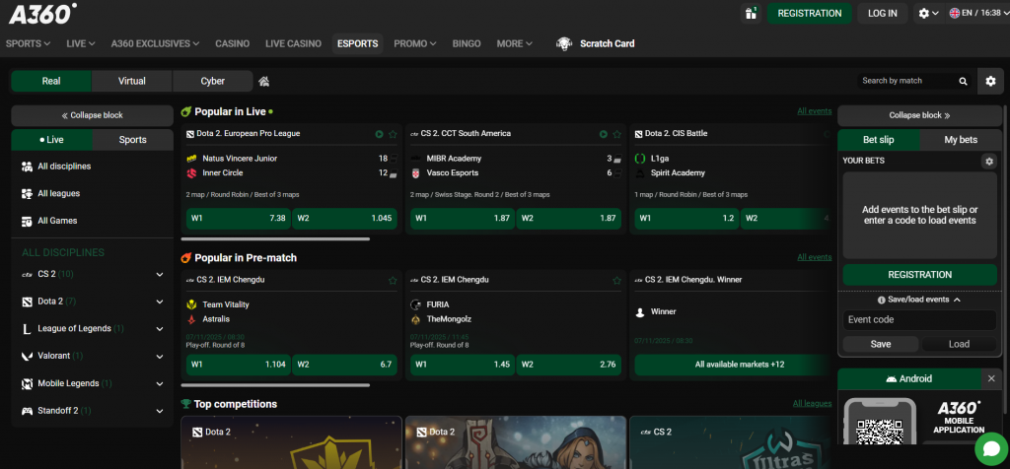The width and height of the screenshot is (1010, 469).
Task: Play the CS 2 CCT South America stream
Action: tap(604, 134)
